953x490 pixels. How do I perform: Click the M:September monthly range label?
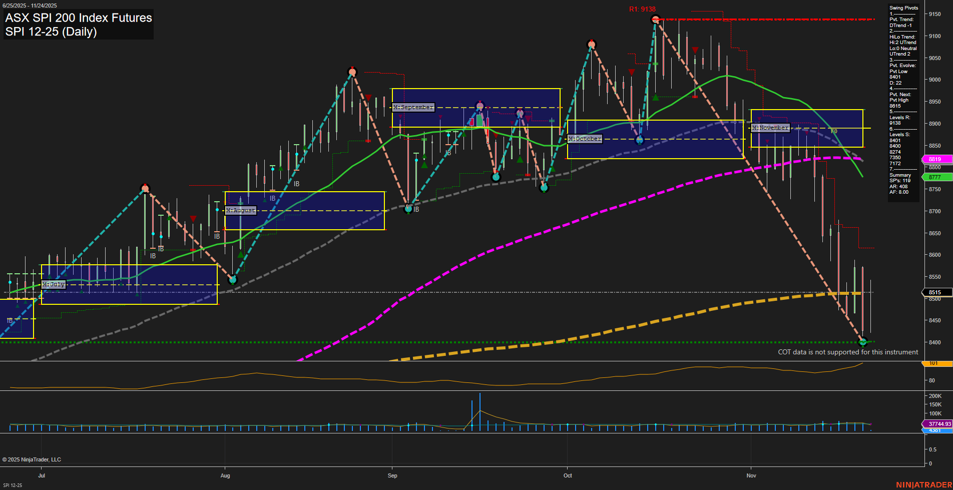[x=413, y=107]
